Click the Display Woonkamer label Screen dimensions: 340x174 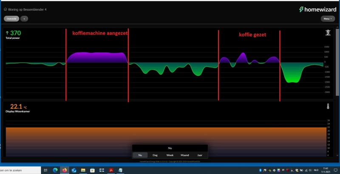coord(17,111)
